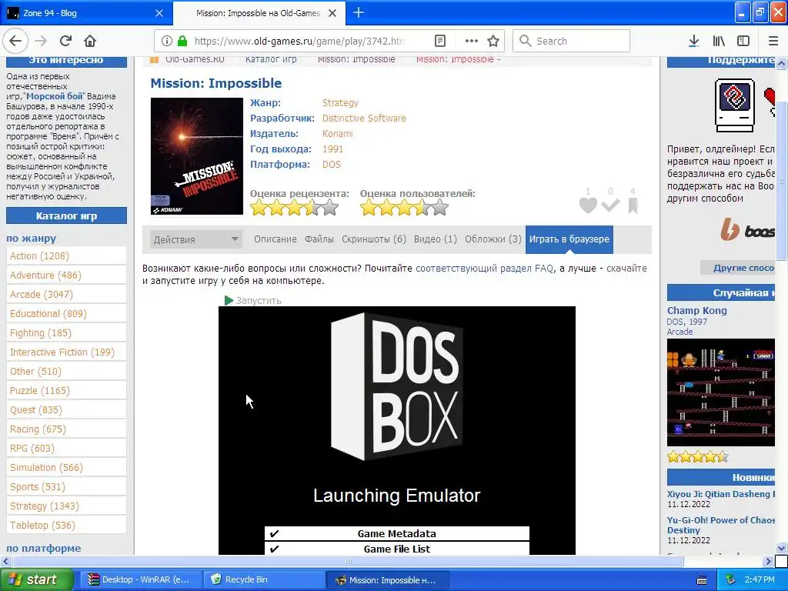Image resolution: width=788 pixels, height=591 pixels.
Task: Open the browser home page
Action: [x=90, y=41]
